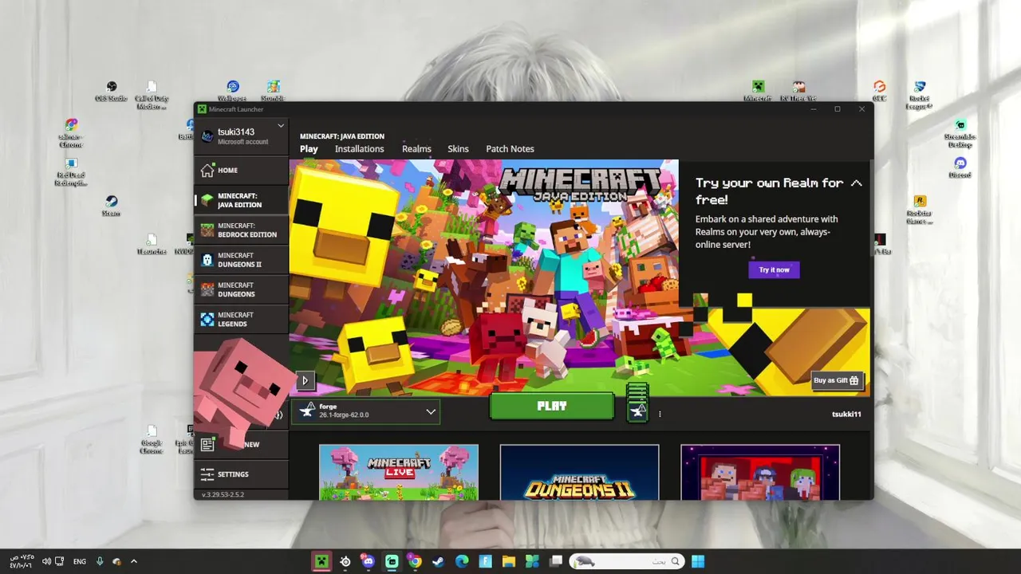
Task: Click Discord icon in taskbar
Action: pyautogui.click(x=368, y=561)
